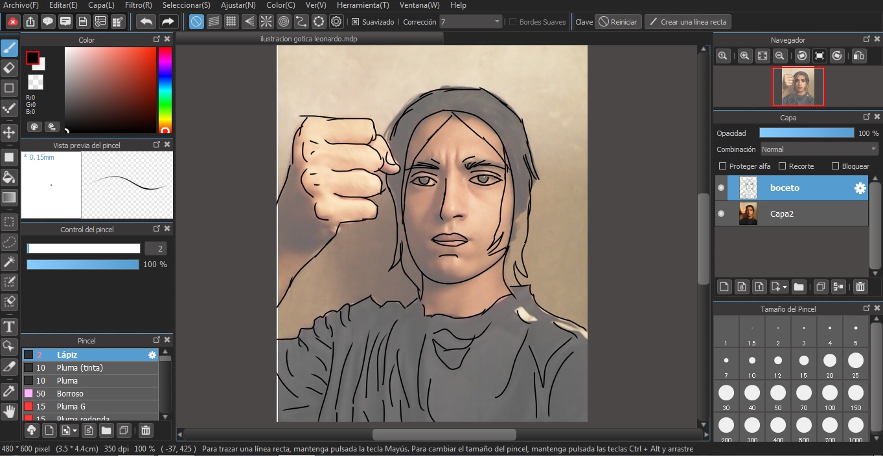Select the Eyedropper tool
The image size is (883, 456).
[9, 391]
